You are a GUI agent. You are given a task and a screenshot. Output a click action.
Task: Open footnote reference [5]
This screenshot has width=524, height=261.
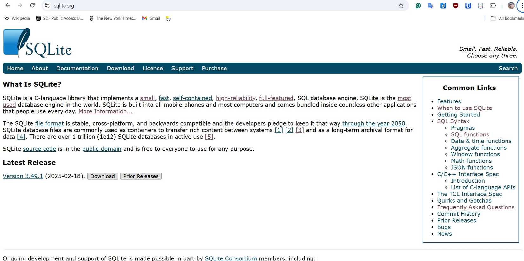(x=209, y=137)
